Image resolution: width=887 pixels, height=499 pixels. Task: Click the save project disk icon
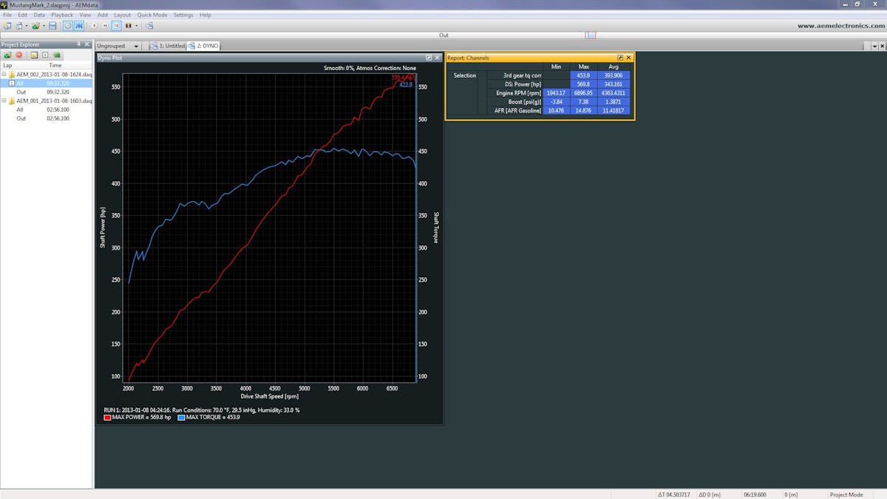[52, 25]
